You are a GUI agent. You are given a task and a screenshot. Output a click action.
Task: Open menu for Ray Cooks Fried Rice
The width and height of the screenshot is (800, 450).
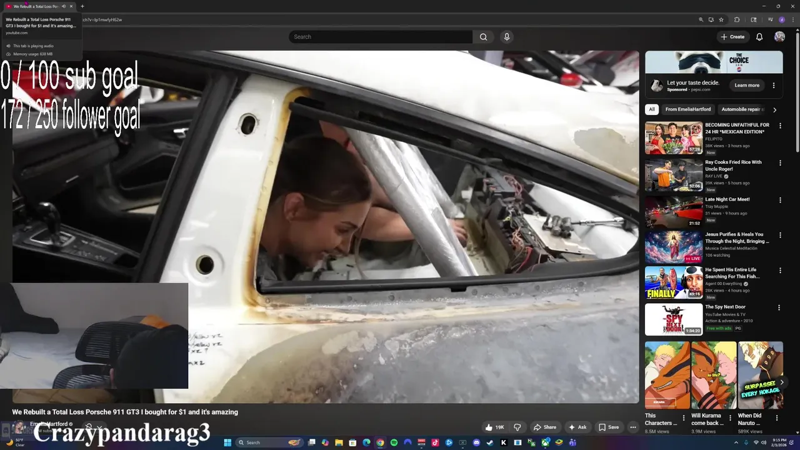[780, 163]
